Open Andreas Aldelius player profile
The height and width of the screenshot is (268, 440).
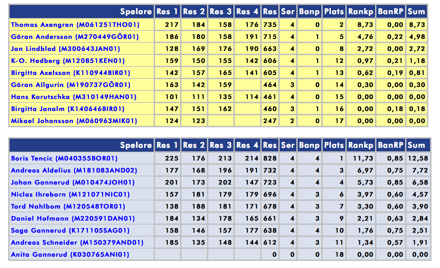(74, 170)
